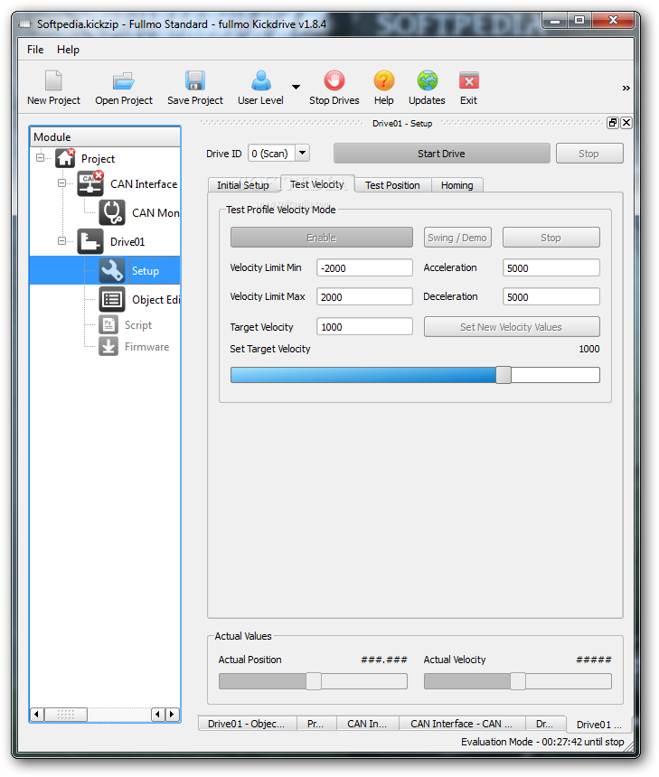Switch to the CAN In... bottom tab

tap(367, 724)
